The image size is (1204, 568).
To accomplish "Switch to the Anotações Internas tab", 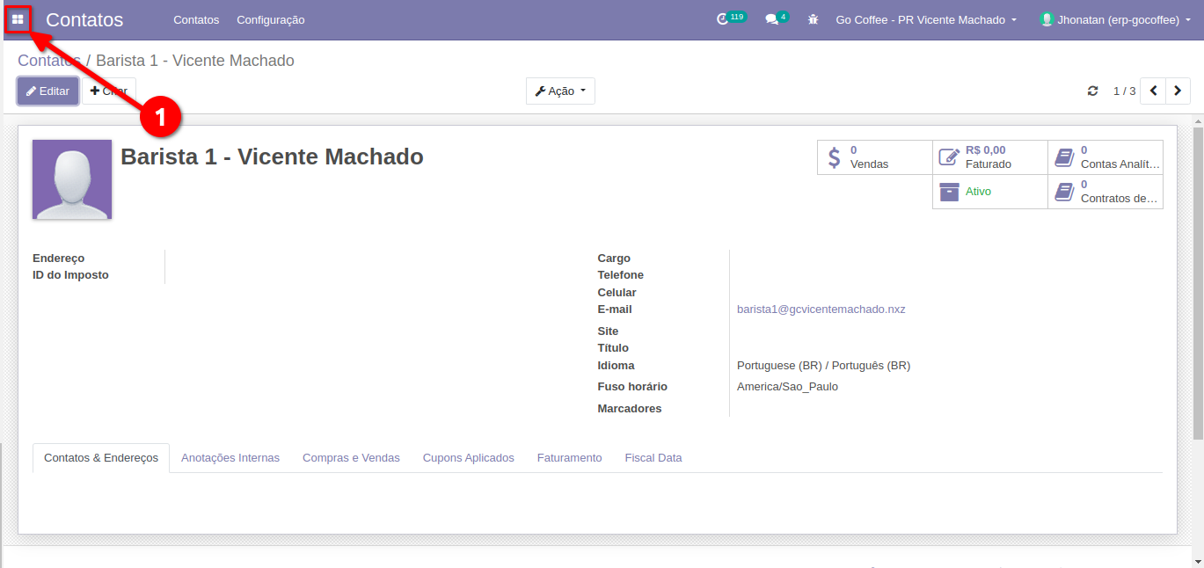I will [230, 458].
